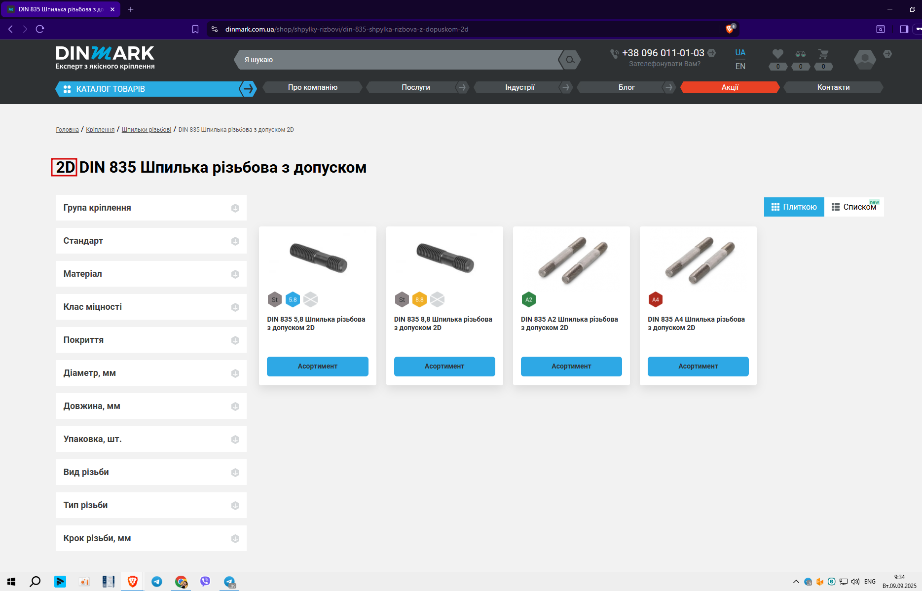Click the red A4 material badge
The image size is (922, 591).
655,299
